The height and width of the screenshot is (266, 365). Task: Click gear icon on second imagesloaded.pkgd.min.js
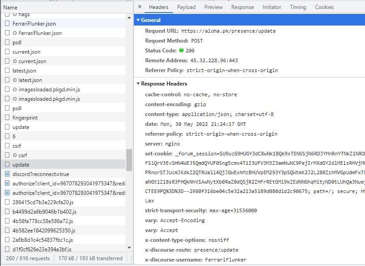tap(15, 99)
